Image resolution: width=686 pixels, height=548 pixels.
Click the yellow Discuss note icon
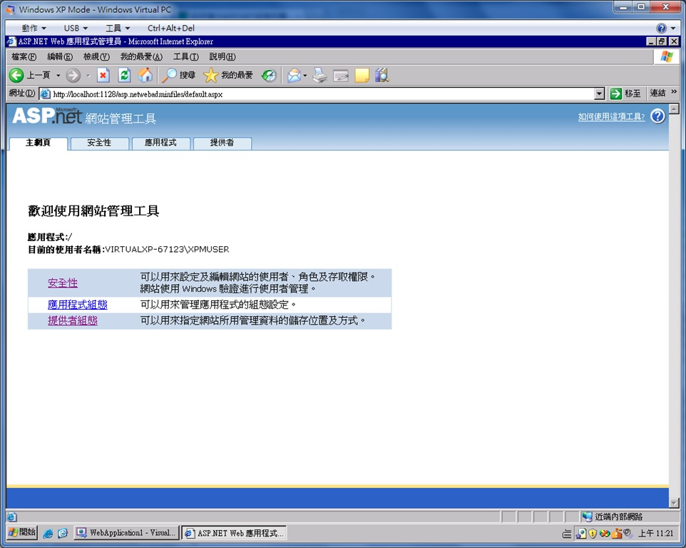click(362, 76)
